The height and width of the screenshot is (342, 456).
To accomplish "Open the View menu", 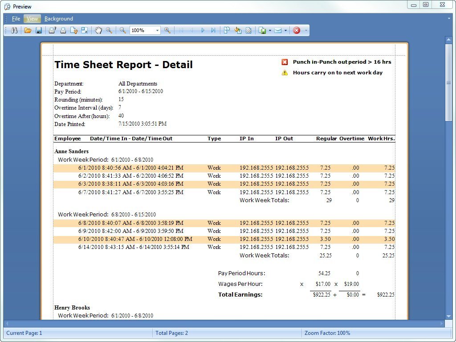I will pyautogui.click(x=32, y=19).
